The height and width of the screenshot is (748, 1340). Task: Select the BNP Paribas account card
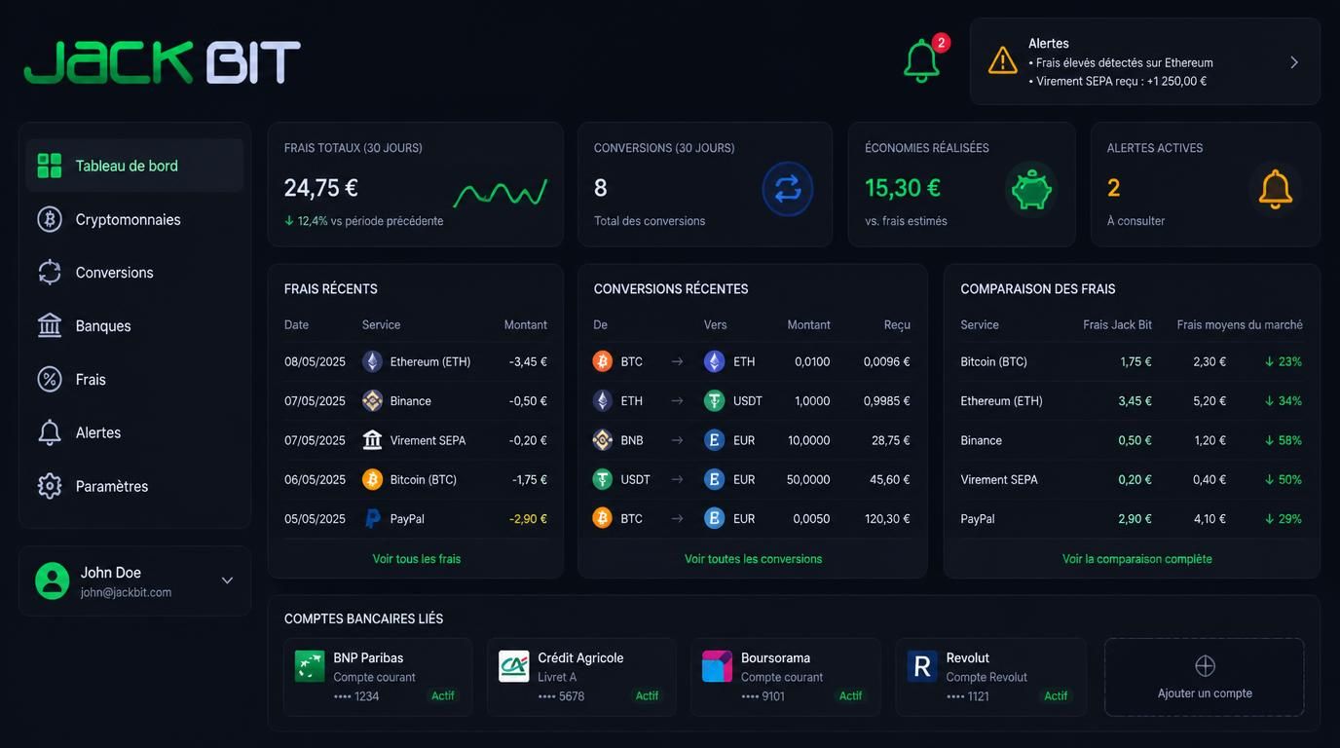pyautogui.click(x=378, y=677)
